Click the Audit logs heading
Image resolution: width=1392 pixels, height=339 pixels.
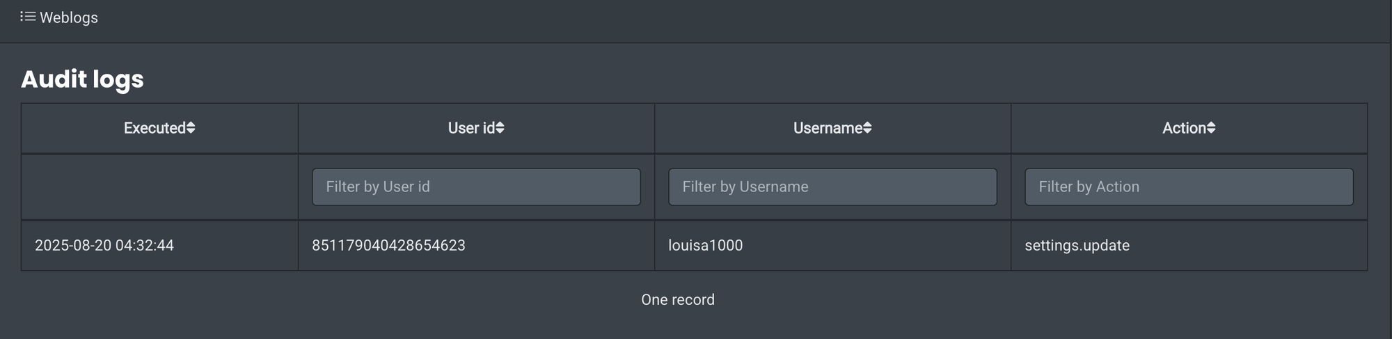pyautogui.click(x=82, y=79)
